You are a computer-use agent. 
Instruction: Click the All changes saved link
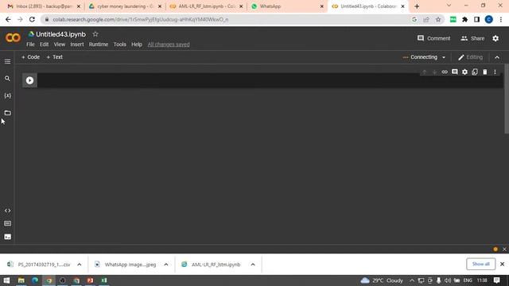point(169,44)
